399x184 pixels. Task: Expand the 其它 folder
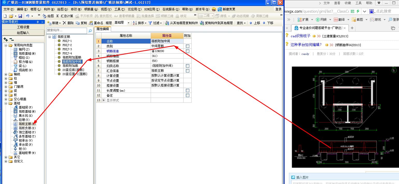click(6, 157)
